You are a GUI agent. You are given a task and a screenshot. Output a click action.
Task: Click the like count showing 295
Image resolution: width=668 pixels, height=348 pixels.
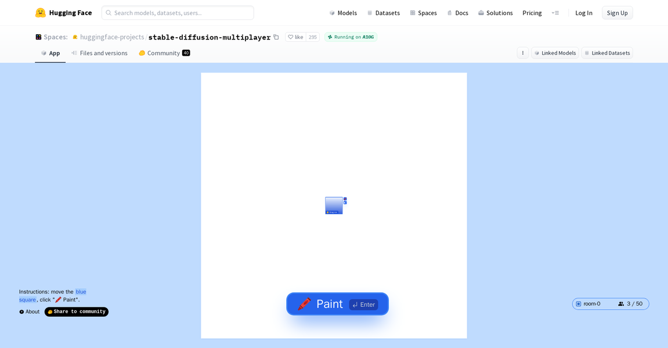click(x=312, y=37)
